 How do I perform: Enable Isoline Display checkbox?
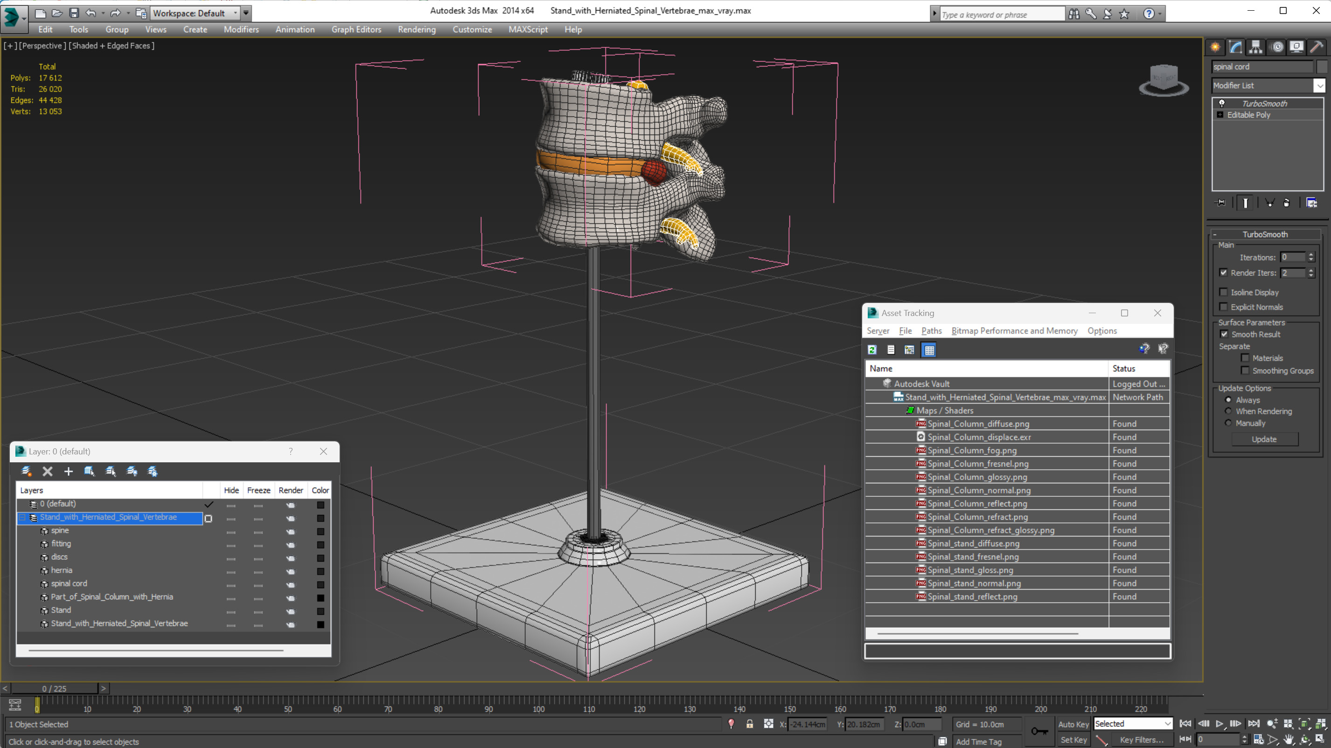1223,292
